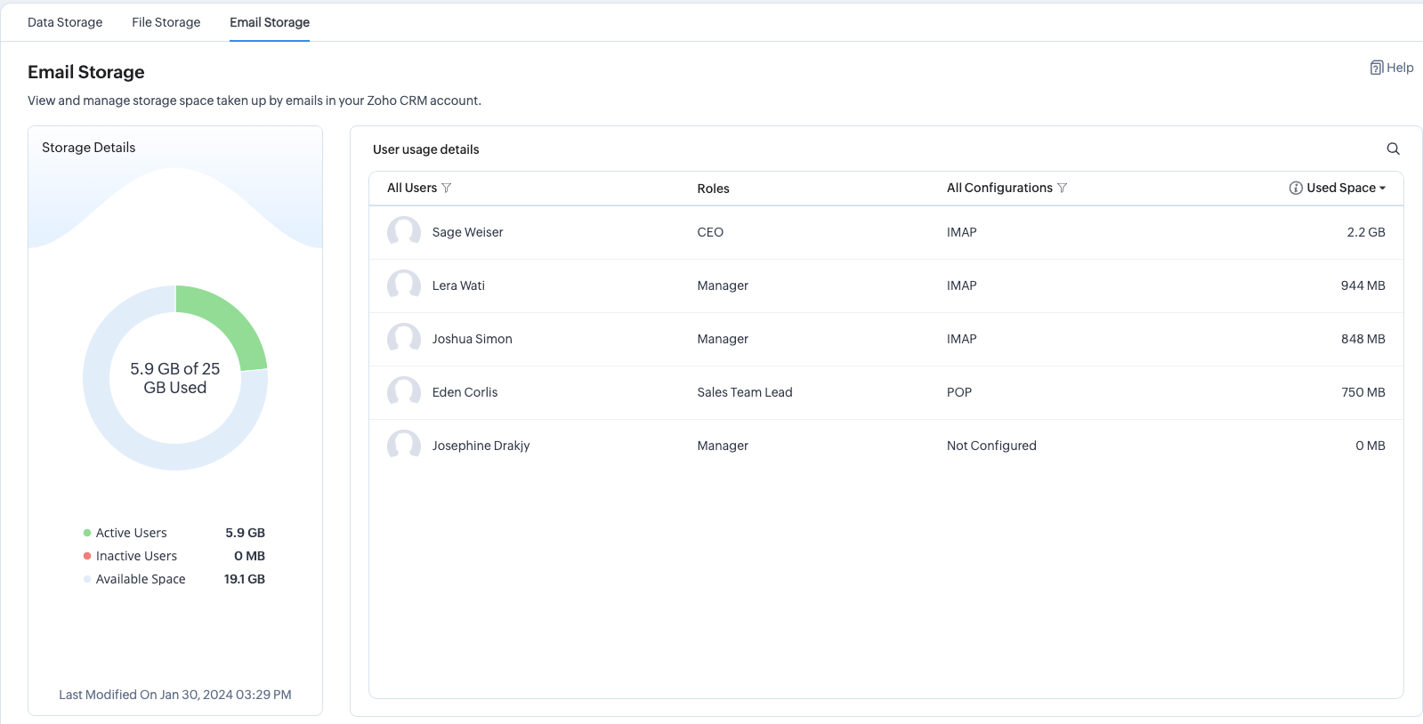Screen dimensions: 1423x724
Task: Click Sage Weiser's avatar icon
Action: tap(404, 232)
